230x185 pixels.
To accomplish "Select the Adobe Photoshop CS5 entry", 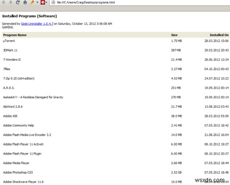I will [18, 173].
